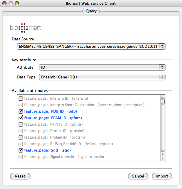Check the Signal domain attribute

[21, 157]
